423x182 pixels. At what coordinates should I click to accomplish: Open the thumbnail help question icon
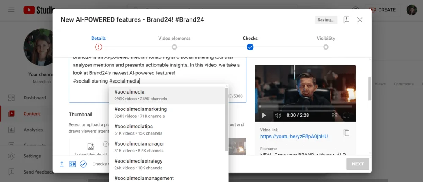click(106, 144)
